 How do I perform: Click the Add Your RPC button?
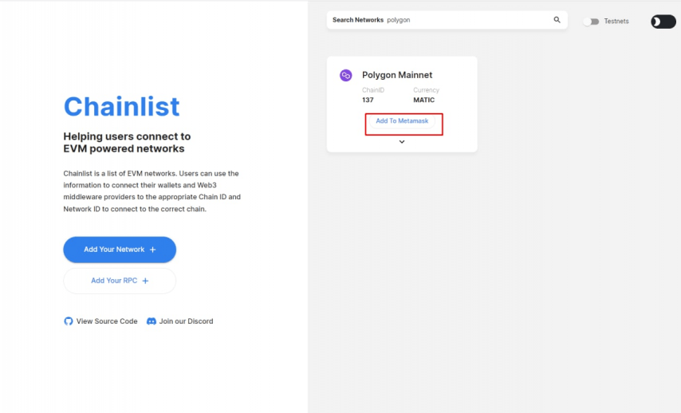[x=120, y=281]
